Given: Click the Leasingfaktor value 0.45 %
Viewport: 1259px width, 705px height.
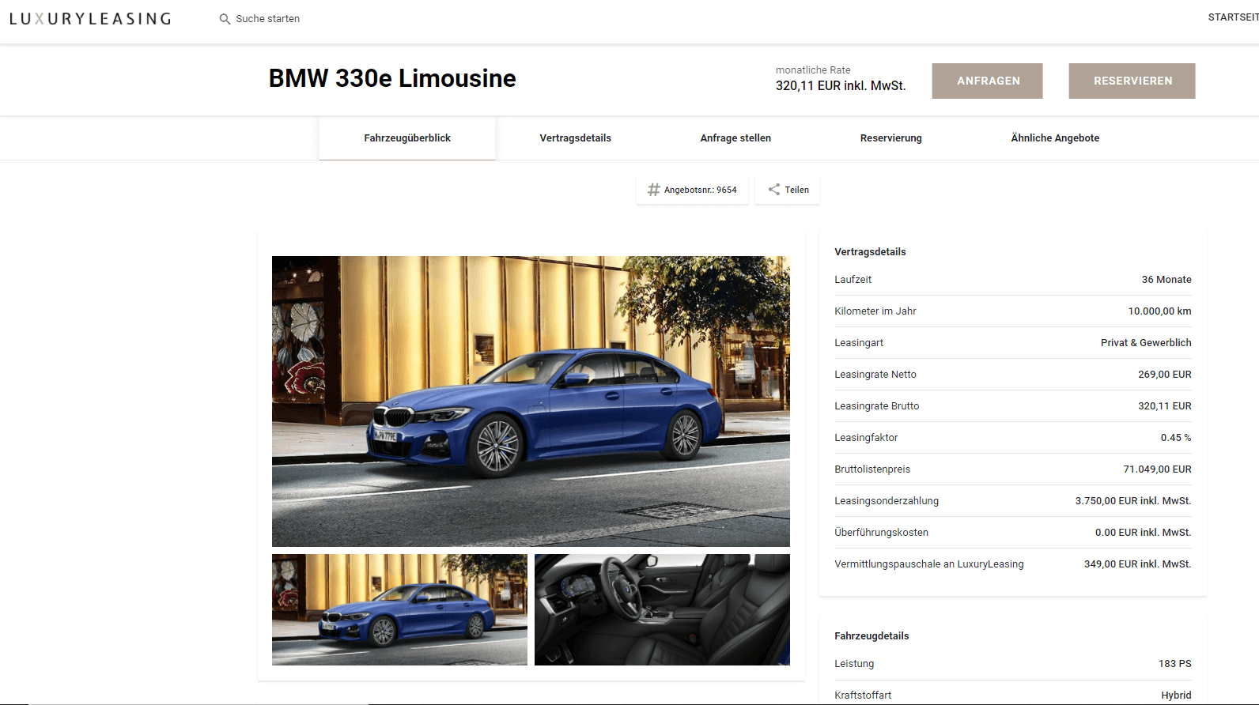Looking at the screenshot, I should click(1176, 438).
